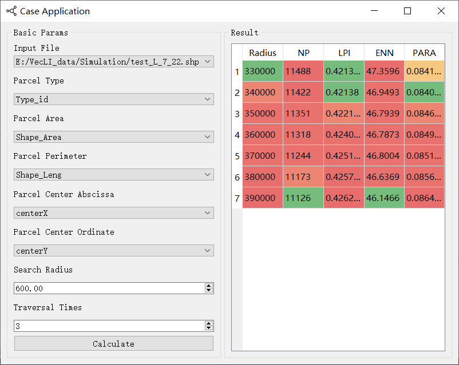
Task: Expand the Parcel Perimeter Shape_Leng dropdown
Action: (x=113, y=175)
